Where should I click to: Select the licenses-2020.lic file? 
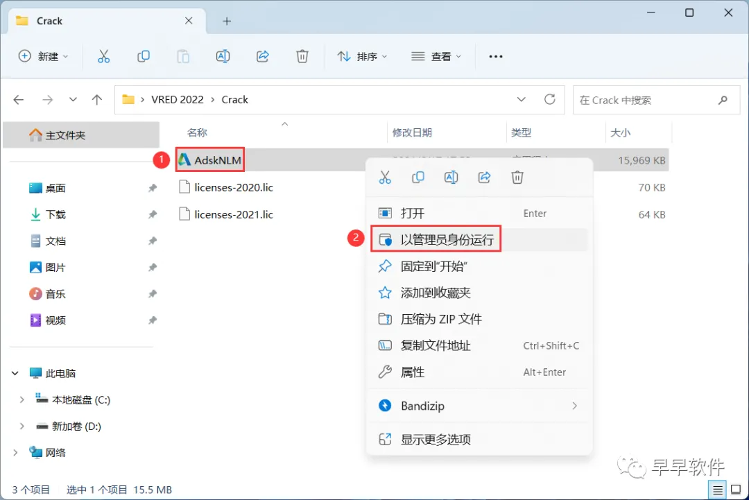226,187
